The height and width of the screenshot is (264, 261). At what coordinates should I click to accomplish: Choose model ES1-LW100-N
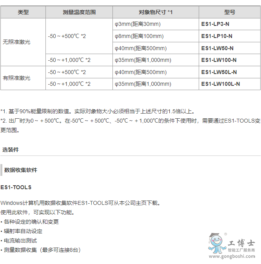[219, 60]
